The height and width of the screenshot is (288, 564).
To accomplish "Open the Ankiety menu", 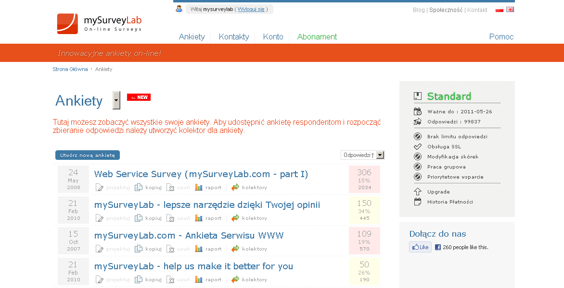I will tap(192, 36).
